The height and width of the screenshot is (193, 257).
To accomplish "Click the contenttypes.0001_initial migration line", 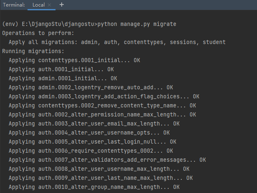I will (74, 60).
